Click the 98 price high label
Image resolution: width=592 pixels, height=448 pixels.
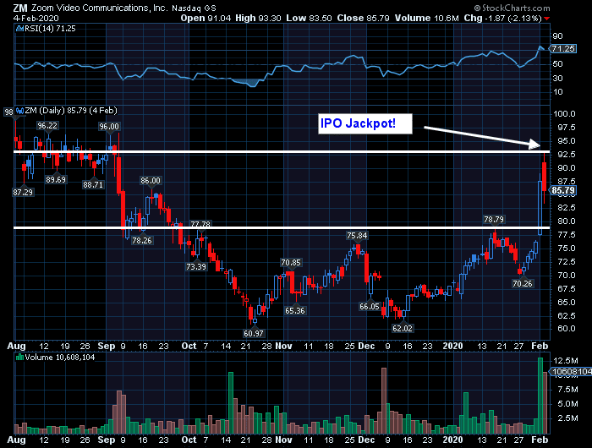point(8,112)
